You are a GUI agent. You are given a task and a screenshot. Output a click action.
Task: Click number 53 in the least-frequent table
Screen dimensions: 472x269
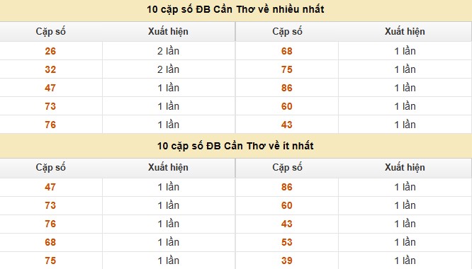coord(286,242)
